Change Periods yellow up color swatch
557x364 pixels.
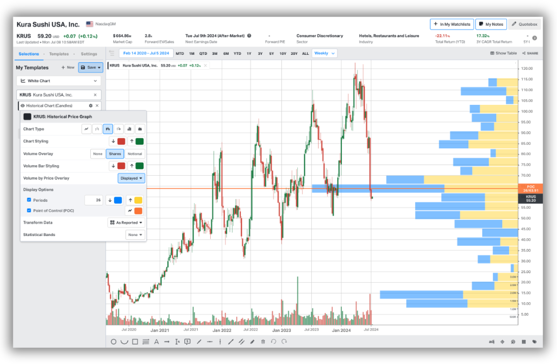point(138,201)
